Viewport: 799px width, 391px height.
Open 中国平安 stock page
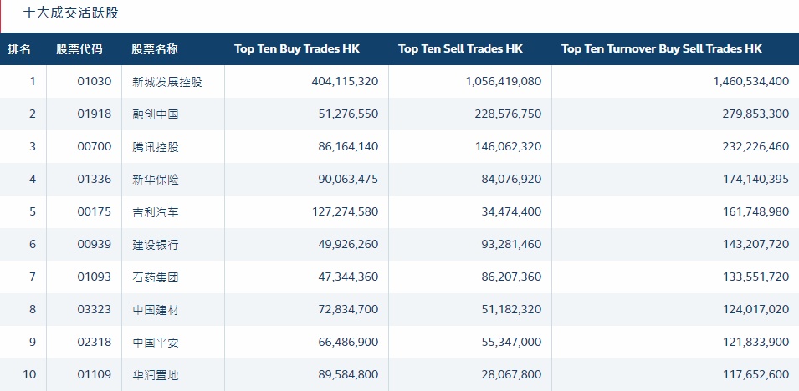pos(156,343)
